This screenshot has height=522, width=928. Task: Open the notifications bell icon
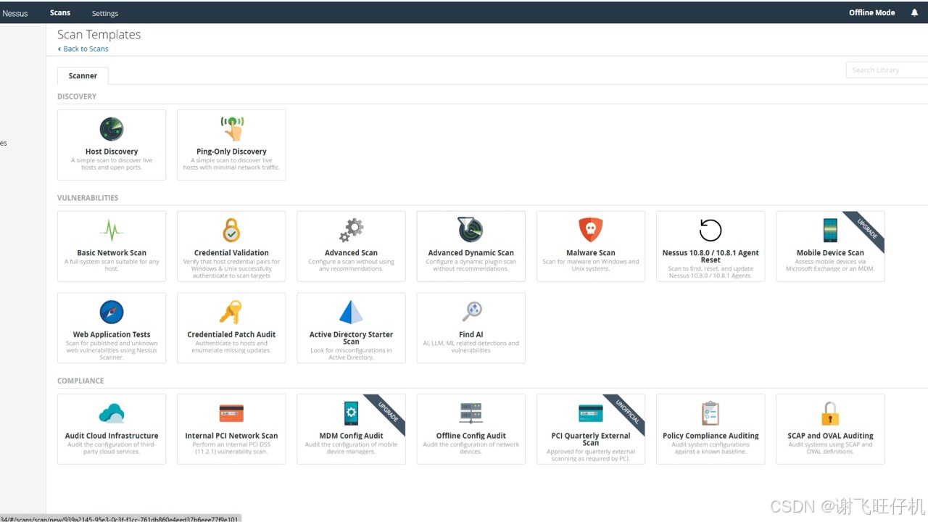pyautogui.click(x=914, y=12)
